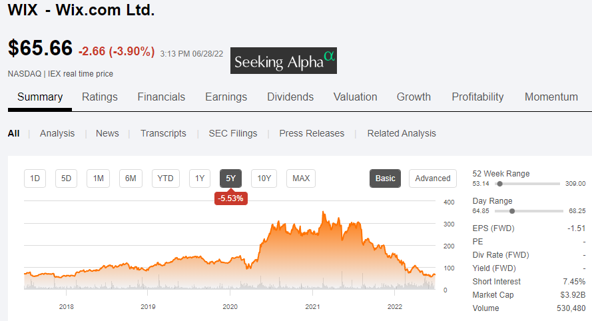Open the Momentum tab
The width and height of the screenshot is (592, 321).
pyautogui.click(x=551, y=97)
